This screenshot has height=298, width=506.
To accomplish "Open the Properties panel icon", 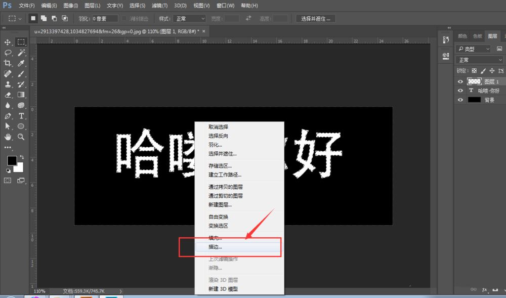I will point(446,56).
